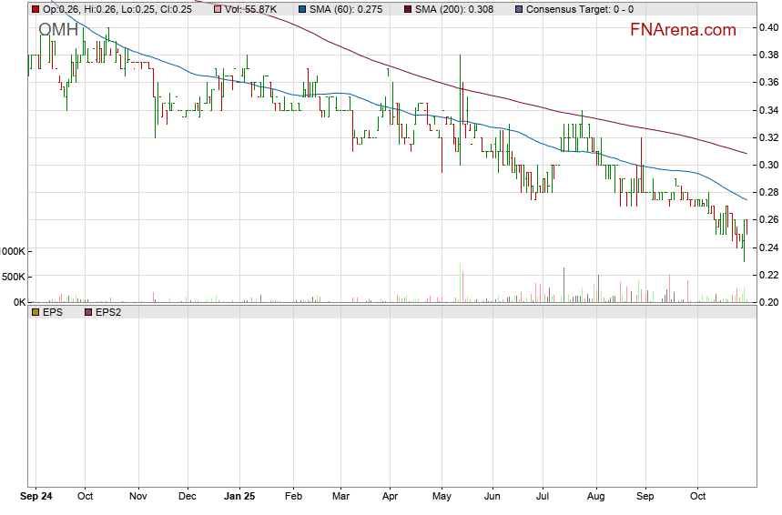Click the 1000K volume axis label
This screenshot has width=782, height=515.
tap(13, 251)
